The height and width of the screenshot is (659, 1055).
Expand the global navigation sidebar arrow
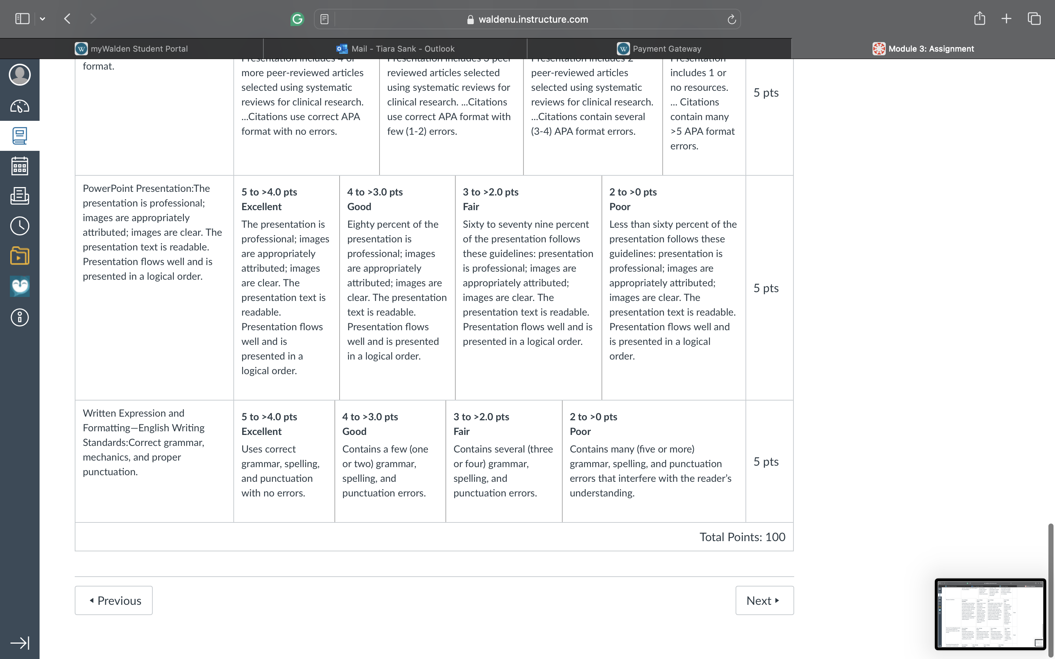tap(20, 643)
